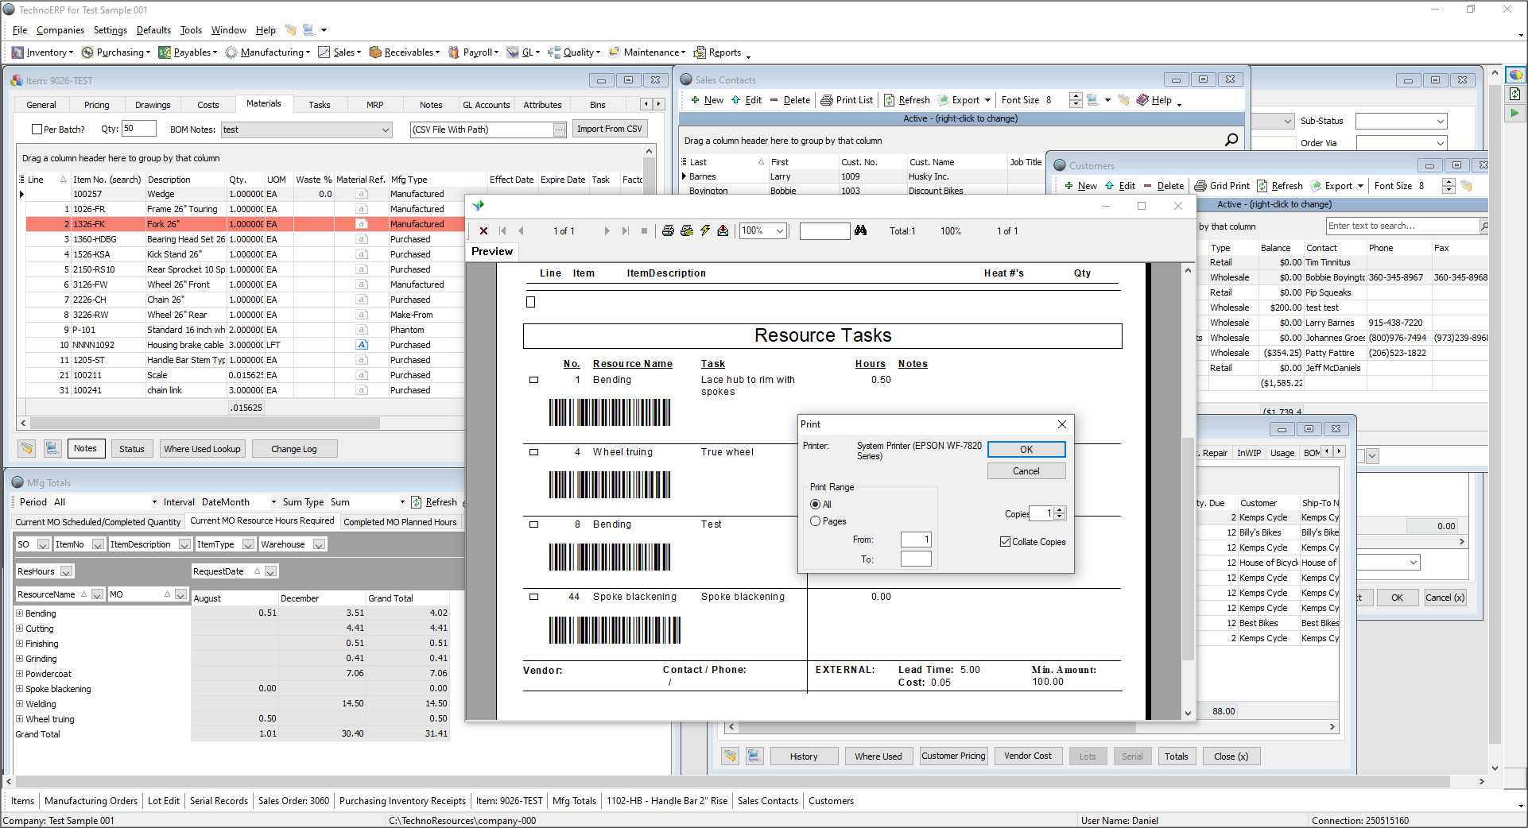Increase the Copies spinner value

(1059, 510)
